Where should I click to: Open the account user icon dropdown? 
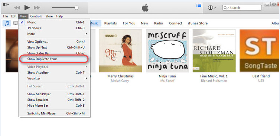pyautogui.click(x=212, y=8)
